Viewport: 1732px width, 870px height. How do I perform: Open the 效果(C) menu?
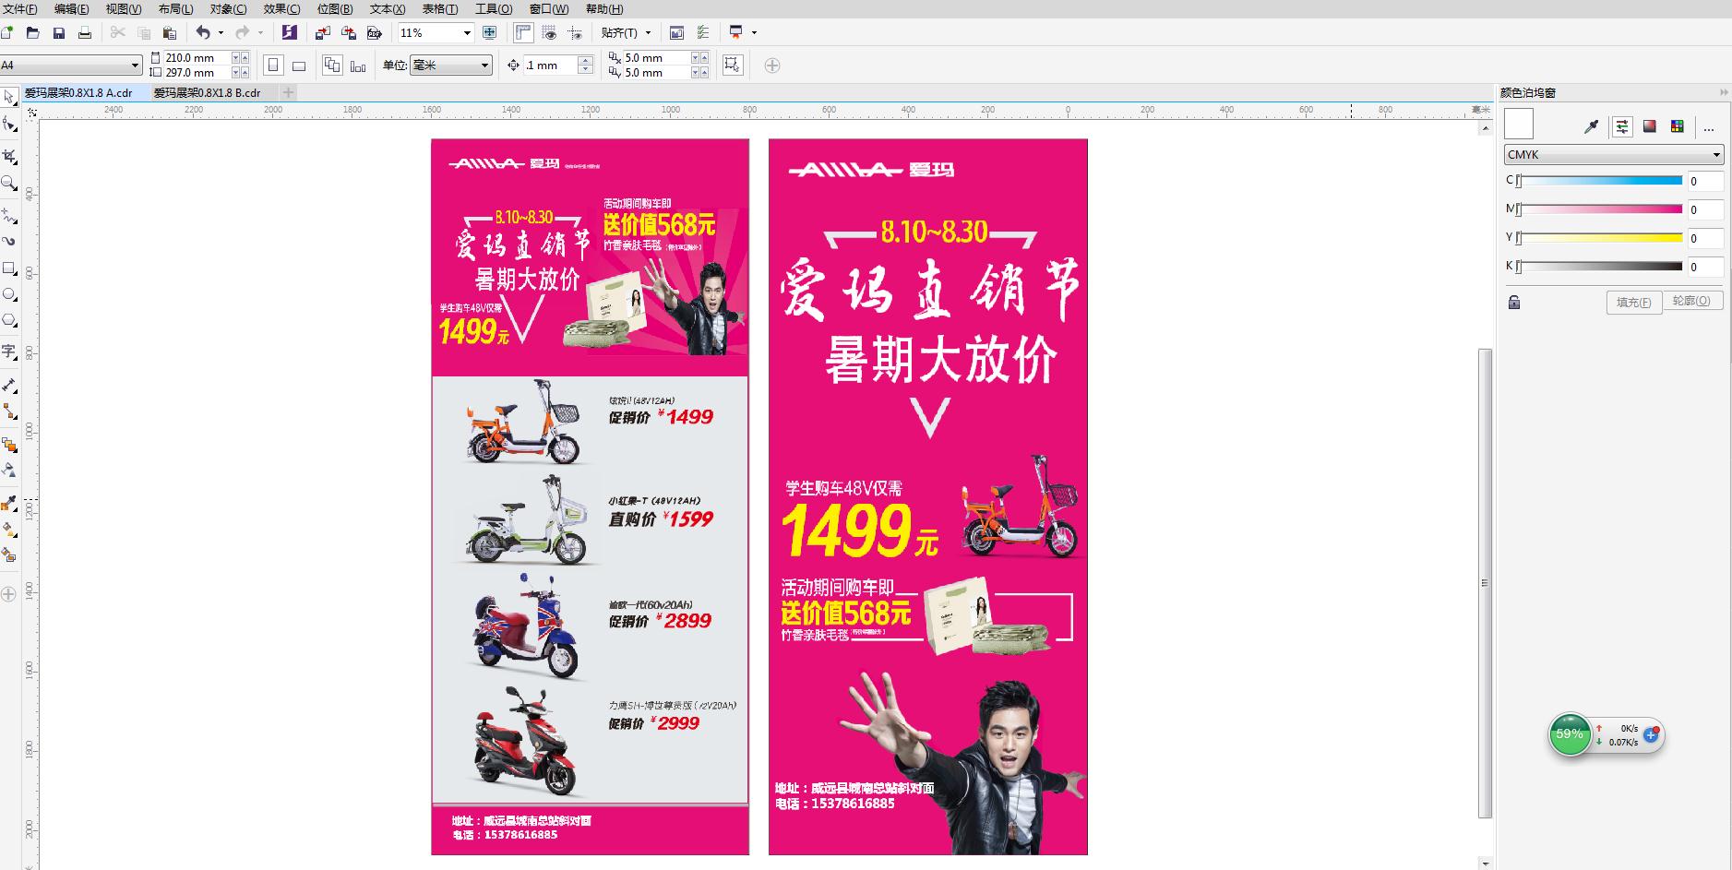281,8
